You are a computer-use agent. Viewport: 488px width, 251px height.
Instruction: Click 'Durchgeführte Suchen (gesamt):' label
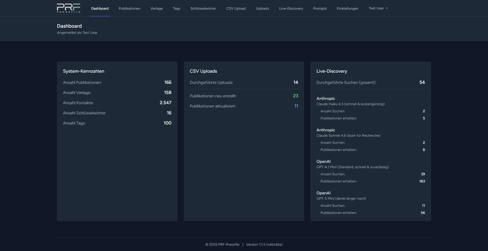(x=346, y=83)
